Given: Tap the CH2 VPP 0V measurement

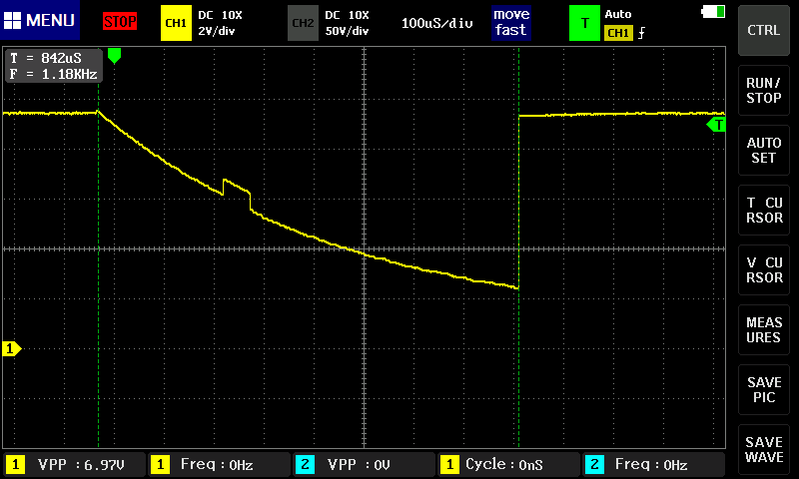Looking at the screenshot, I should pyautogui.click(x=364, y=464).
